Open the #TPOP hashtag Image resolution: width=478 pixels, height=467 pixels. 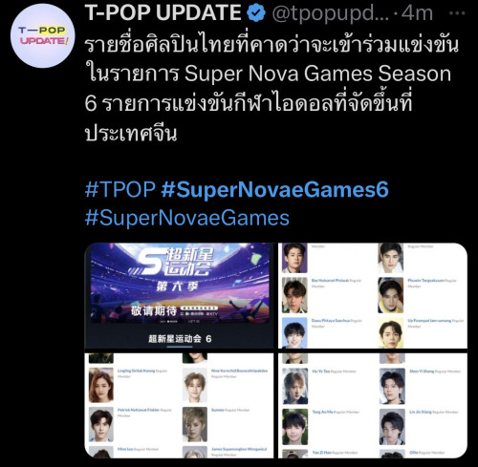click(120, 189)
